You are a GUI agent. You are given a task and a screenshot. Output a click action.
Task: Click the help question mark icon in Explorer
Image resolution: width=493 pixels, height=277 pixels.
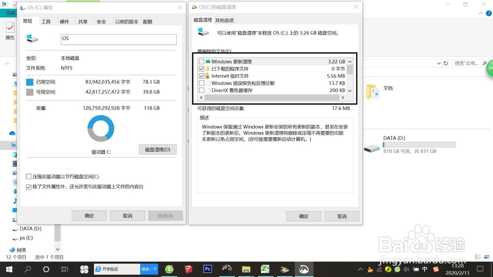pos(489,13)
